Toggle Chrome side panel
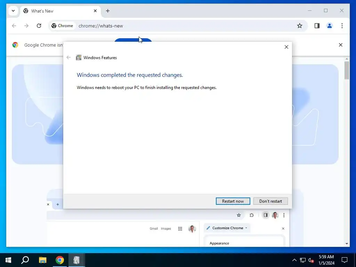356x267 pixels. pos(317,26)
